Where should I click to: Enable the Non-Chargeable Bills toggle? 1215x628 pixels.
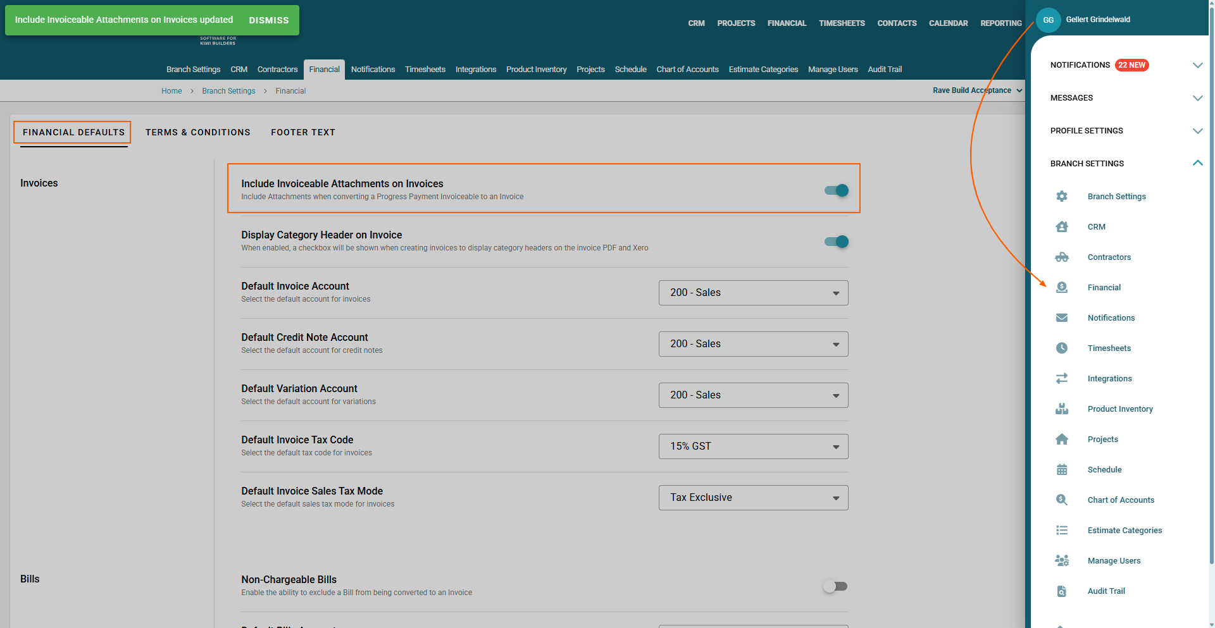click(x=835, y=586)
